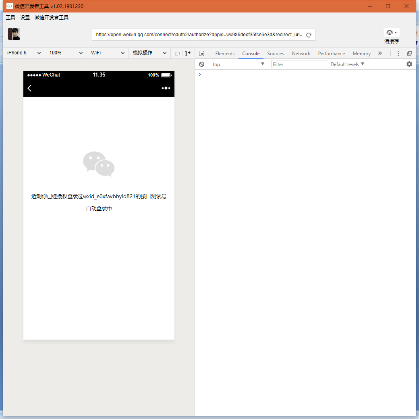Open the iPhone 6 device dropdown
Screen dimensions: 419x419
24,53
